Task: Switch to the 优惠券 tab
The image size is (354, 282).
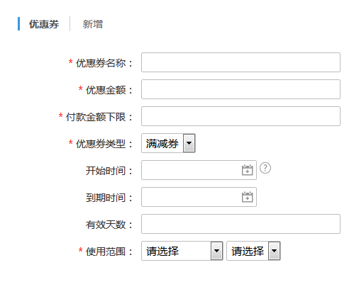Action: pyautogui.click(x=44, y=24)
